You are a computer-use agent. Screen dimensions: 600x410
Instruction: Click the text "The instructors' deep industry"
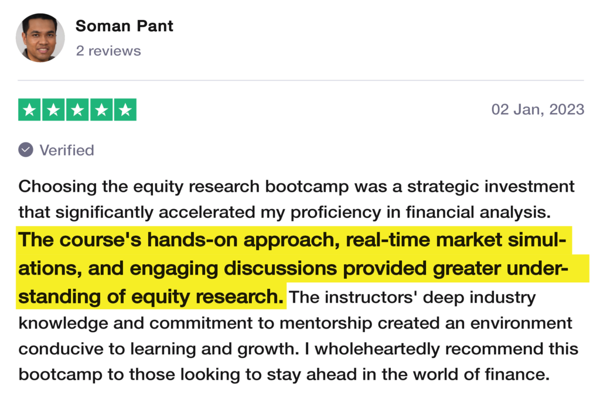point(412,297)
